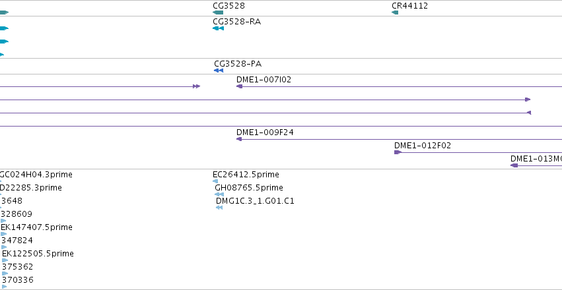Select the EK122505.5prime arrow glyph
Screen dimensions: 562x290
(5, 260)
